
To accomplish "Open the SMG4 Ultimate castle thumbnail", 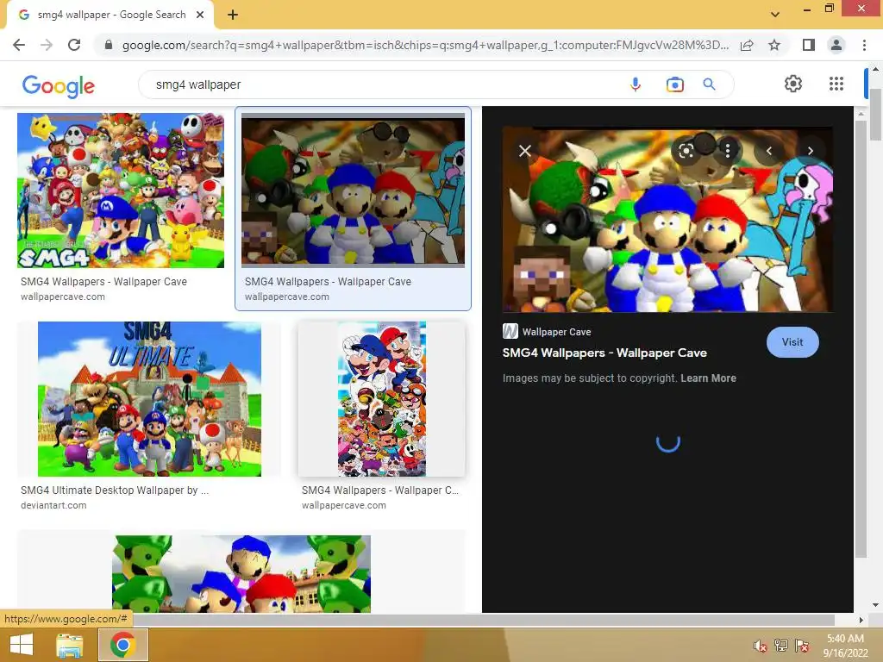I will pyautogui.click(x=149, y=399).
